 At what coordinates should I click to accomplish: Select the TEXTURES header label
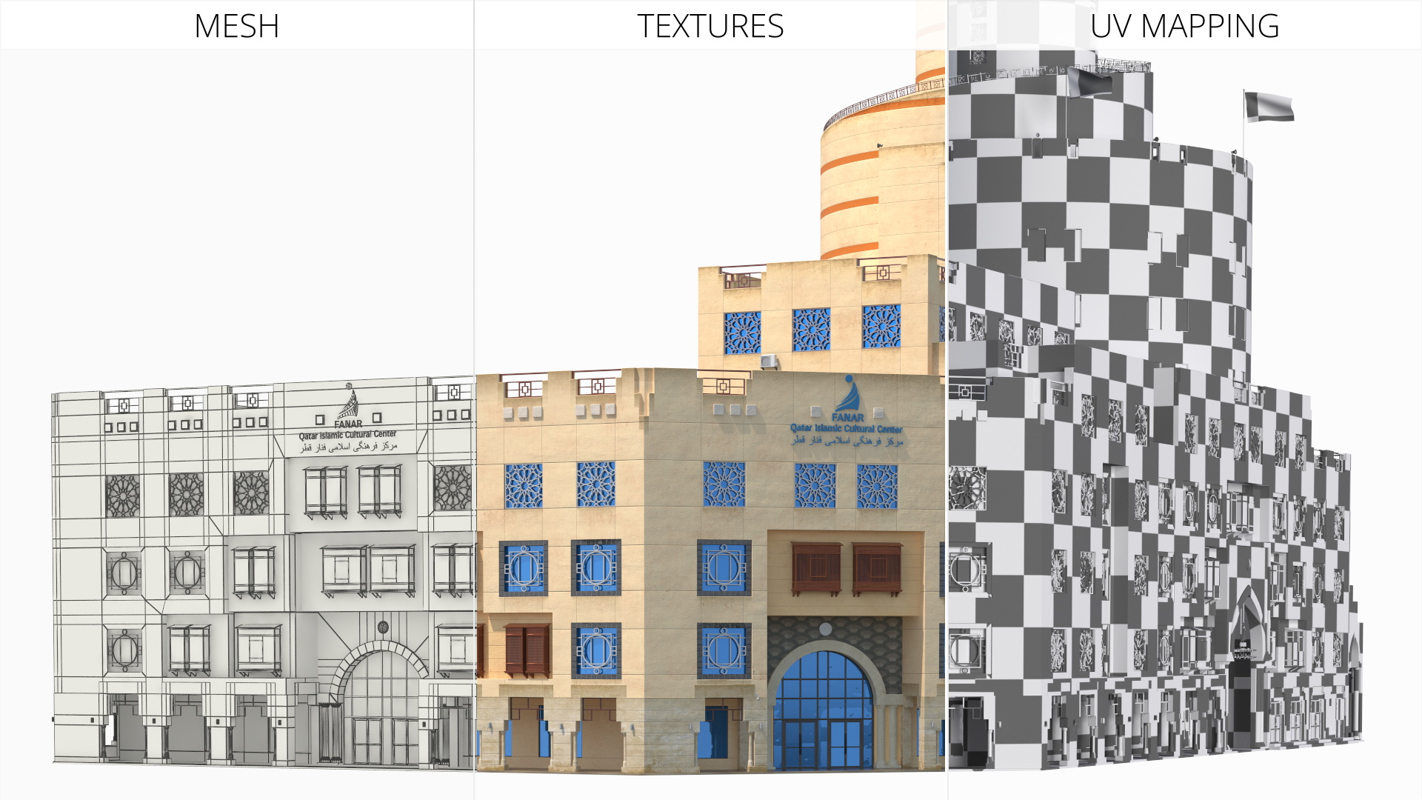point(710,26)
